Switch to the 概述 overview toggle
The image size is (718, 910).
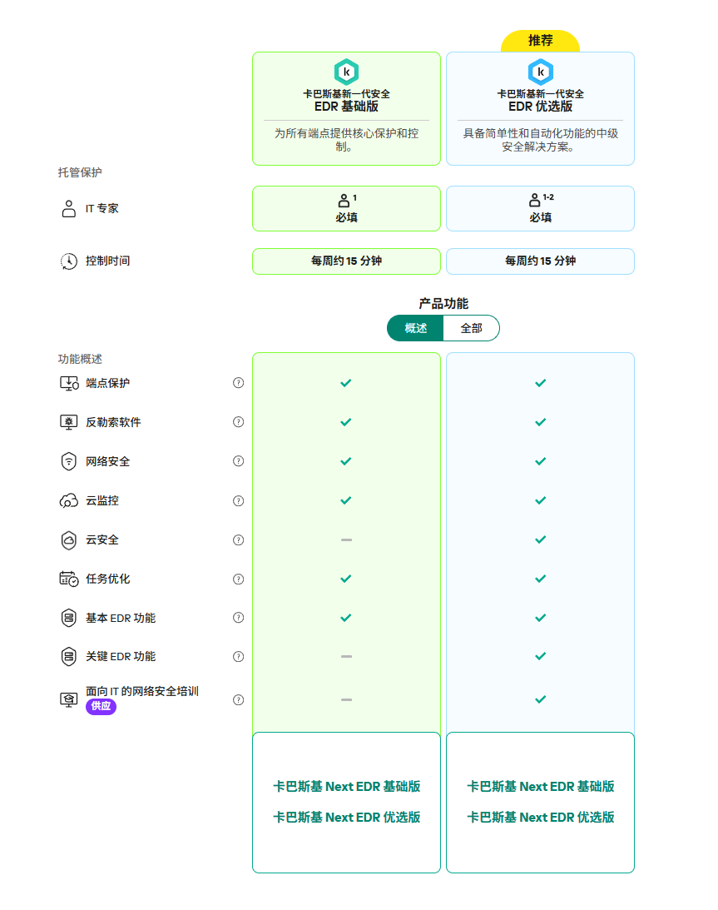[415, 328]
